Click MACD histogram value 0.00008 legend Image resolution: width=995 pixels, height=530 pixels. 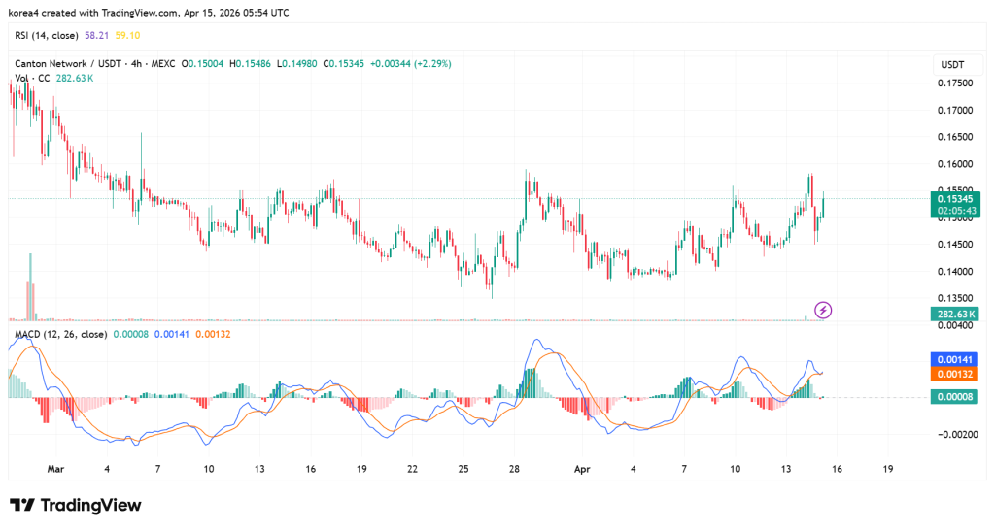click(x=131, y=334)
